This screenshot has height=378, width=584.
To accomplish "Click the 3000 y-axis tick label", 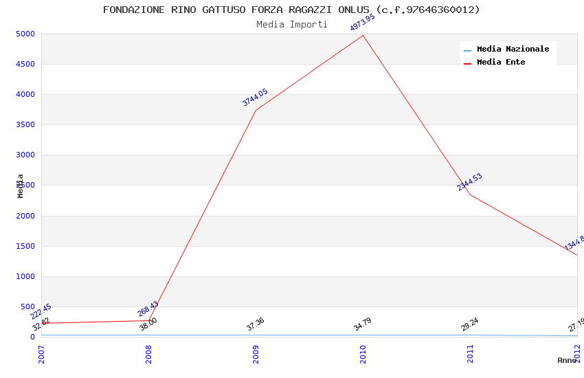I will pos(25,155).
